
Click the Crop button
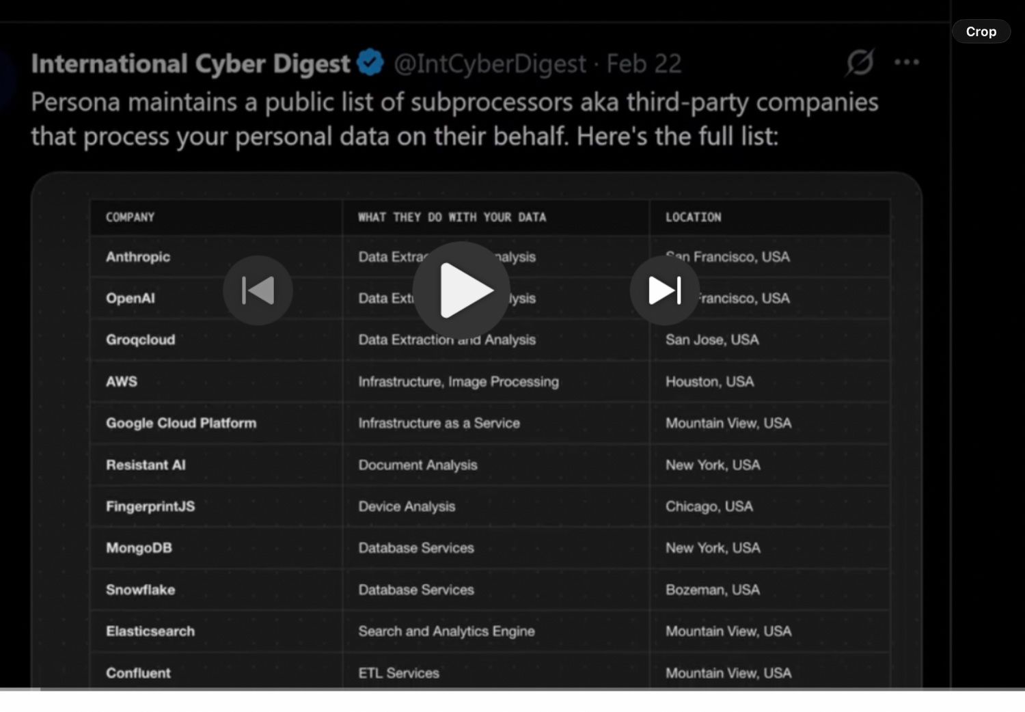pos(981,31)
